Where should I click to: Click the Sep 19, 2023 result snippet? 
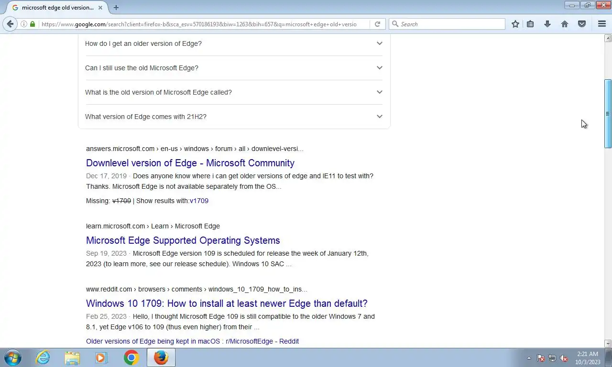[x=227, y=259]
